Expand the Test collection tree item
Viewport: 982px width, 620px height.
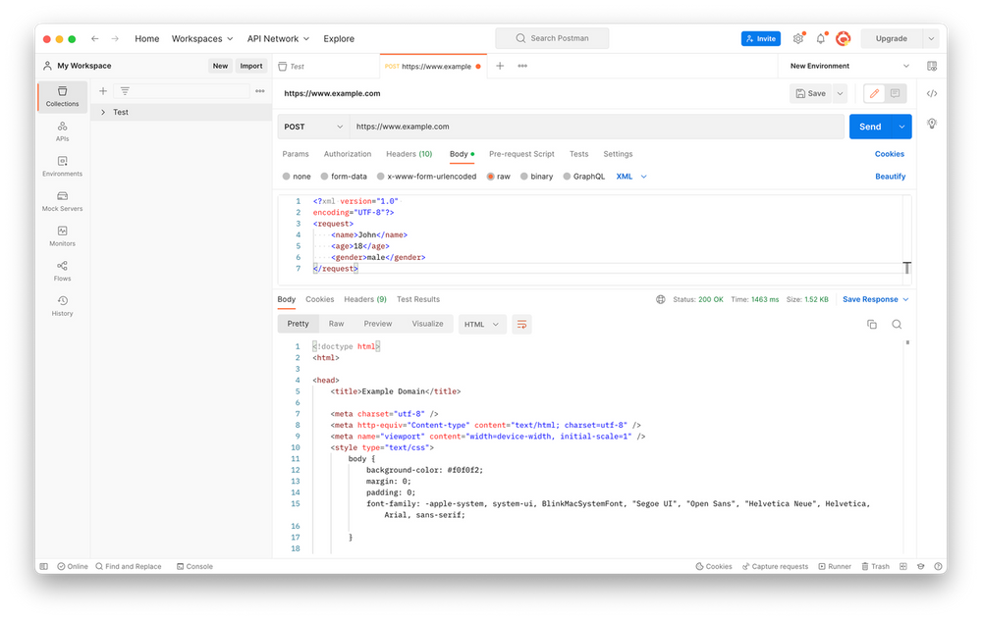click(x=103, y=113)
